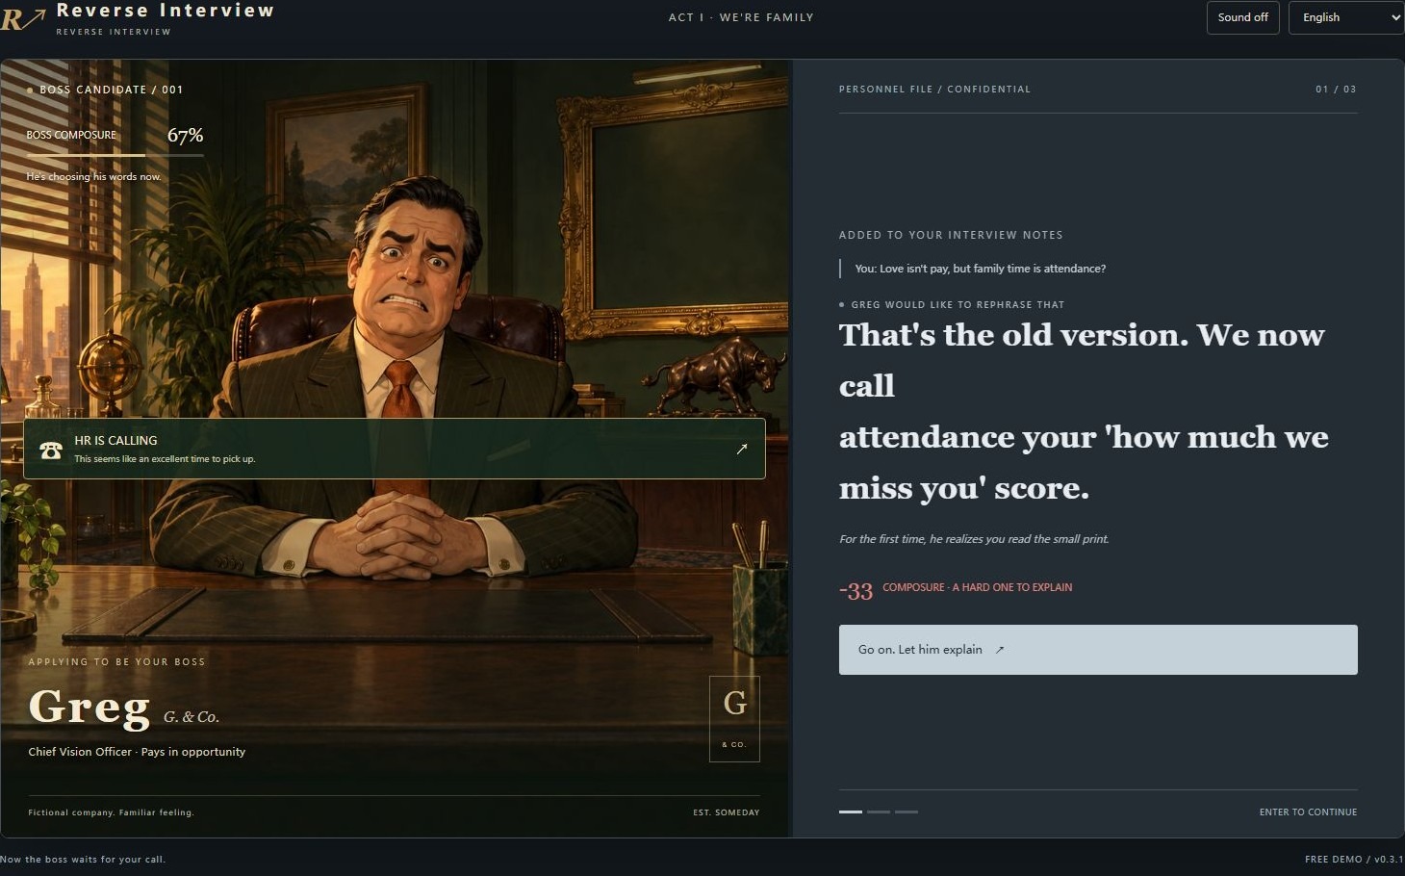This screenshot has height=876, width=1405.
Task: Click the arrow icon on HR calling banner
Action: 742,449
